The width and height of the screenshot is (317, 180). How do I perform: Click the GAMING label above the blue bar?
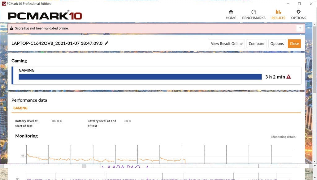click(27, 70)
